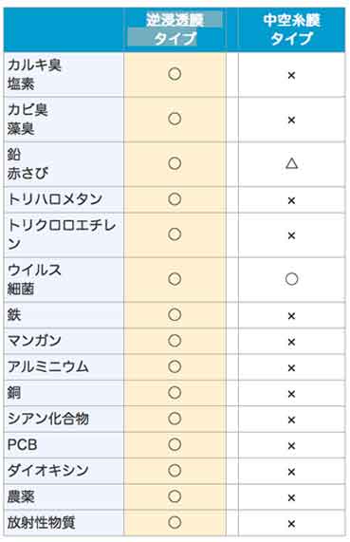Click the 中空糸膜 circle in ウイルス 細菌 row
The image size is (350, 542).
291,279
